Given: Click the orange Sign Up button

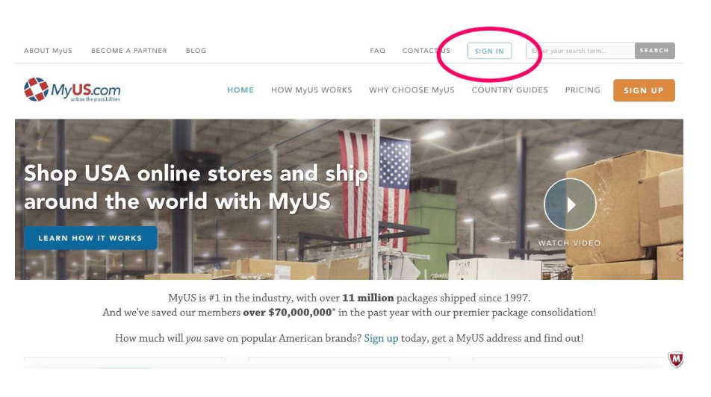Looking at the screenshot, I should pyautogui.click(x=644, y=90).
